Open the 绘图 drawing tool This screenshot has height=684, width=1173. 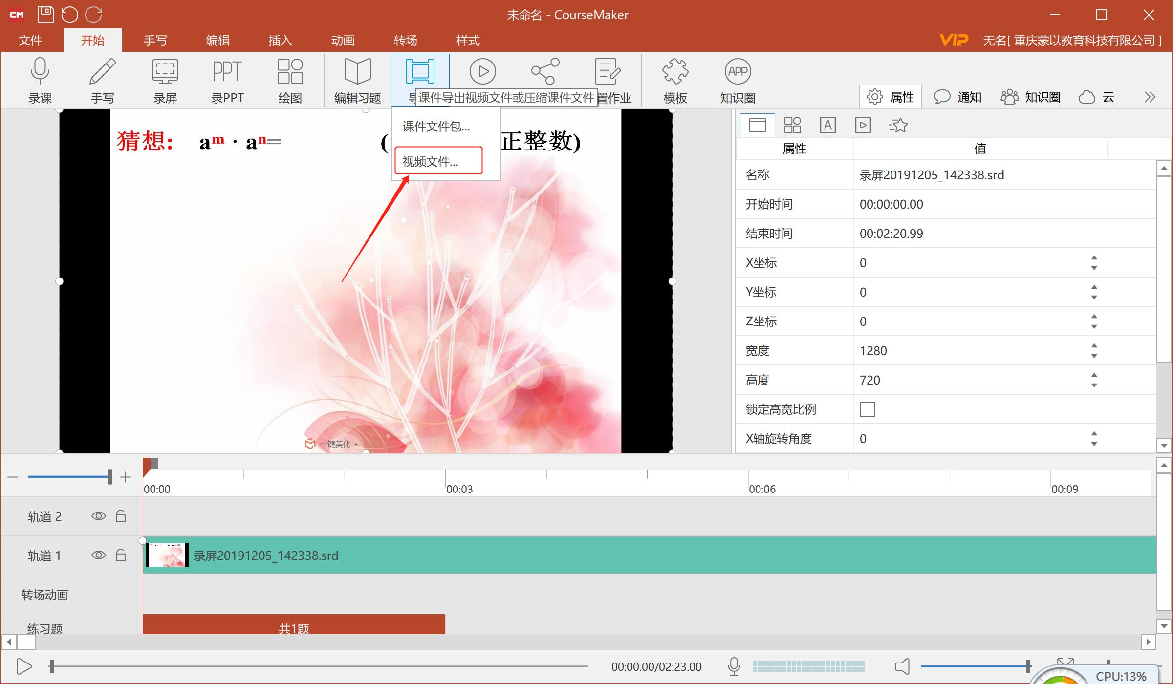(289, 81)
